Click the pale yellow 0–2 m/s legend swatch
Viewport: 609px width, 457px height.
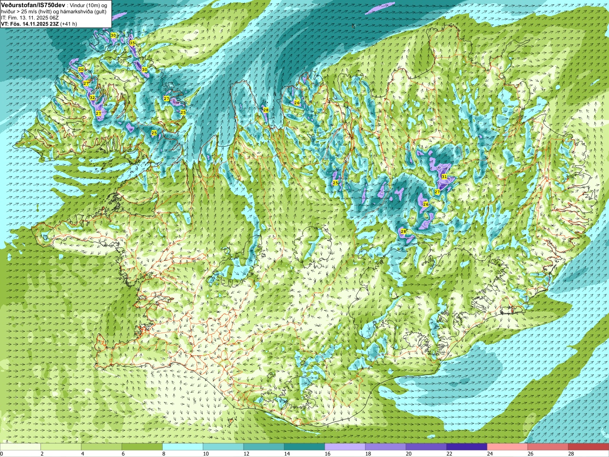click(x=20, y=447)
